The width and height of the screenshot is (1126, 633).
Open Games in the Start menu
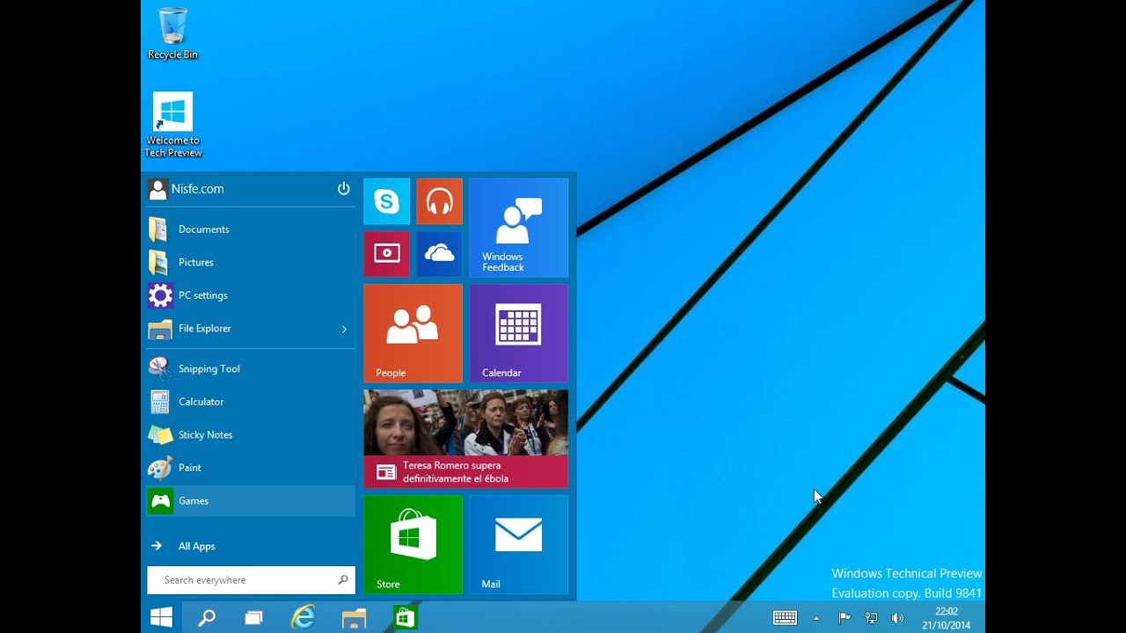(251, 501)
